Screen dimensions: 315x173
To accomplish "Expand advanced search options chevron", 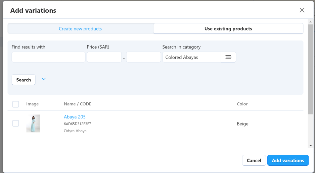I will pyautogui.click(x=44, y=79).
